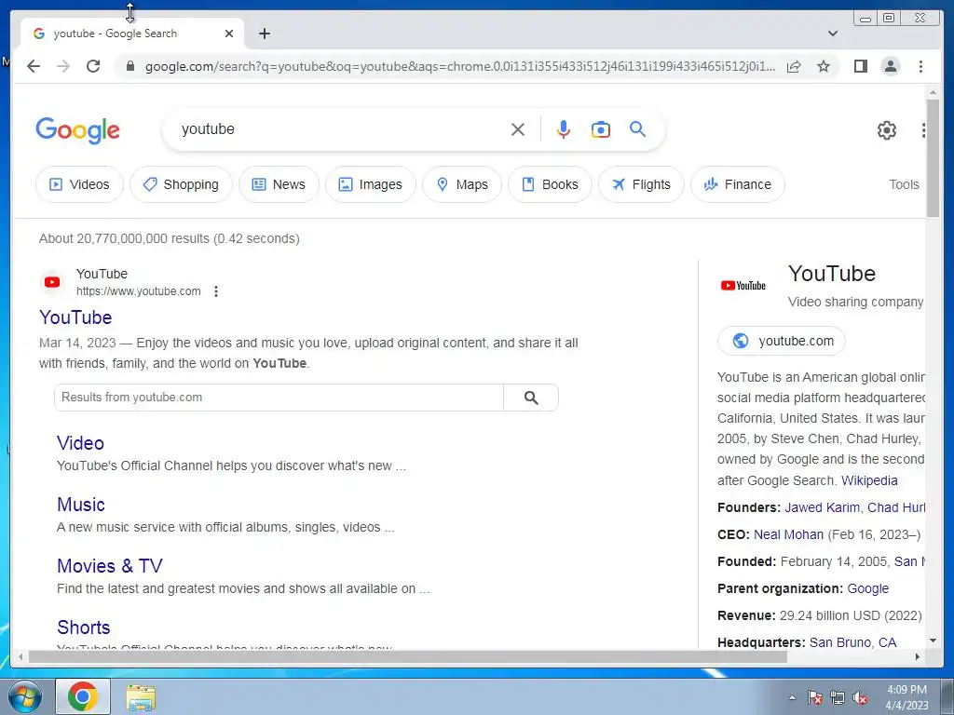
Task: Show hidden tray icons arrow
Action: (792, 697)
